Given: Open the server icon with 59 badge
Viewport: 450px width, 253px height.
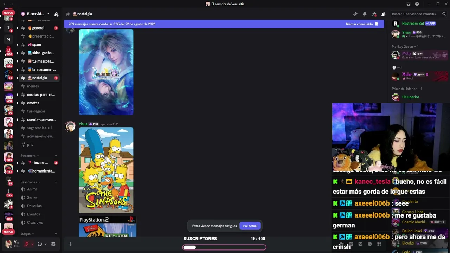Looking at the screenshot, I should point(8,181).
